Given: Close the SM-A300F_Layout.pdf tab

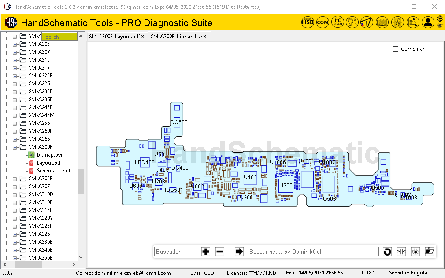Looking at the screenshot, I should pyautogui.click(x=143, y=37).
